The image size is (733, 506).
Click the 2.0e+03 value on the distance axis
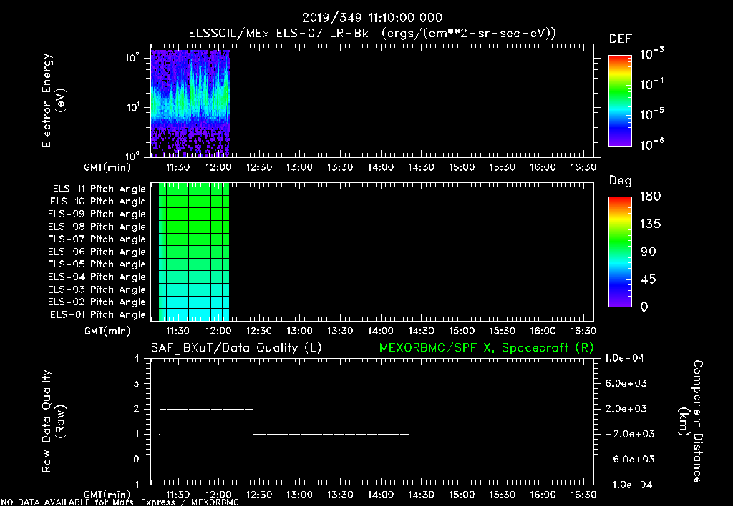point(626,408)
